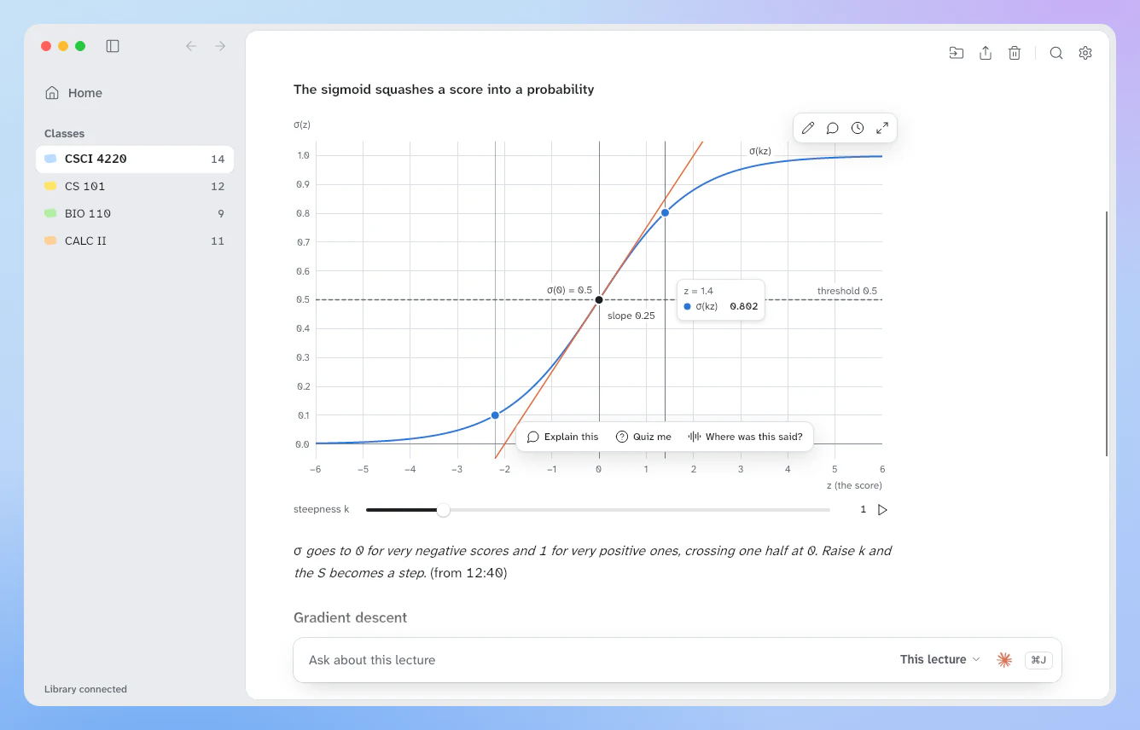Go forward with the right arrow
1140x730 pixels.
click(x=220, y=46)
